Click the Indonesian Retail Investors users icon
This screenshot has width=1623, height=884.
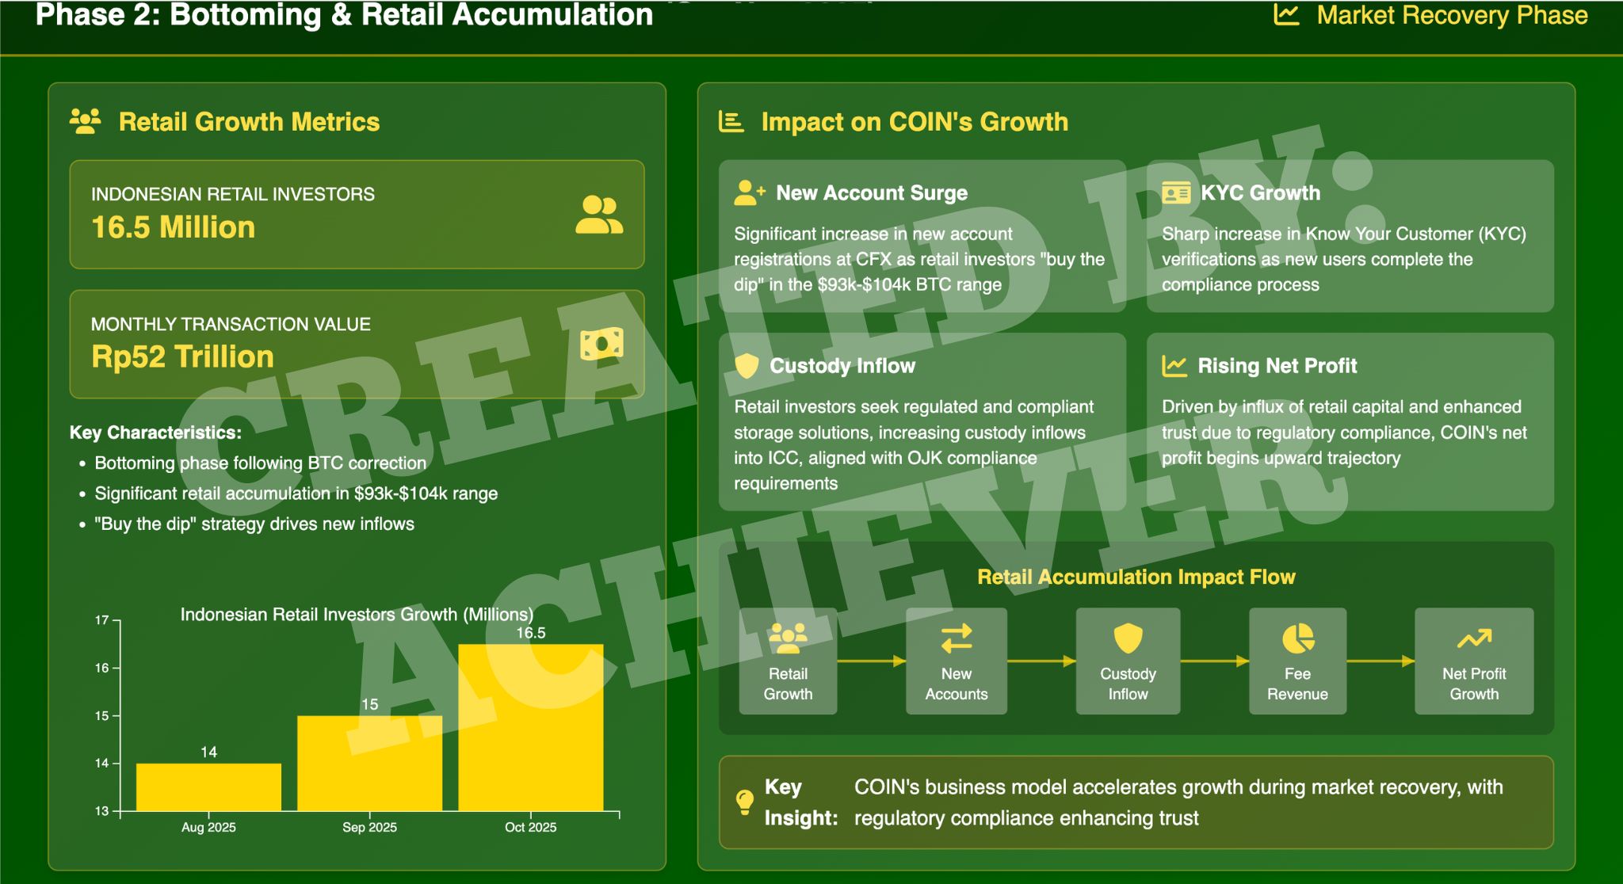[x=599, y=215]
